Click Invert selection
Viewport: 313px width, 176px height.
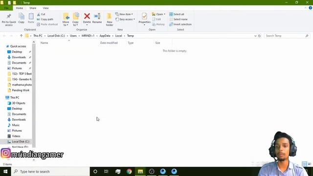click(180, 24)
